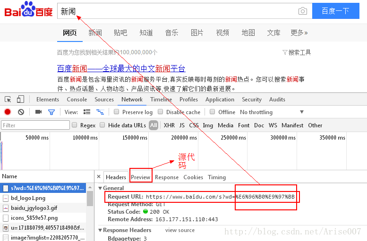Switch to Profiles panel tab

pos(188,100)
